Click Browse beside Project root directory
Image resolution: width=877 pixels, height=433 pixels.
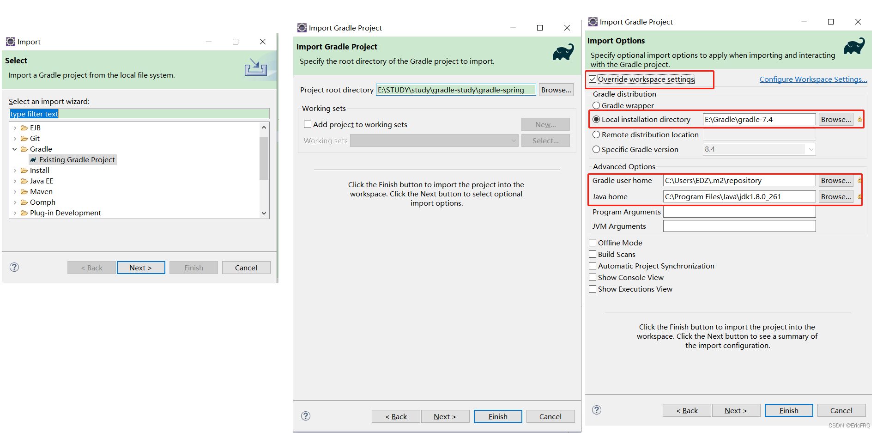click(556, 90)
